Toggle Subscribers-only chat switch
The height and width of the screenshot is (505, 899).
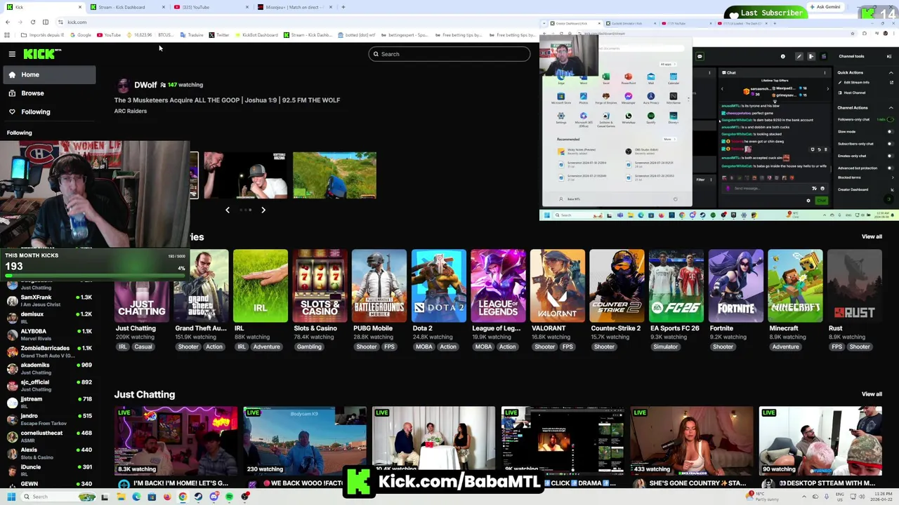(889, 144)
